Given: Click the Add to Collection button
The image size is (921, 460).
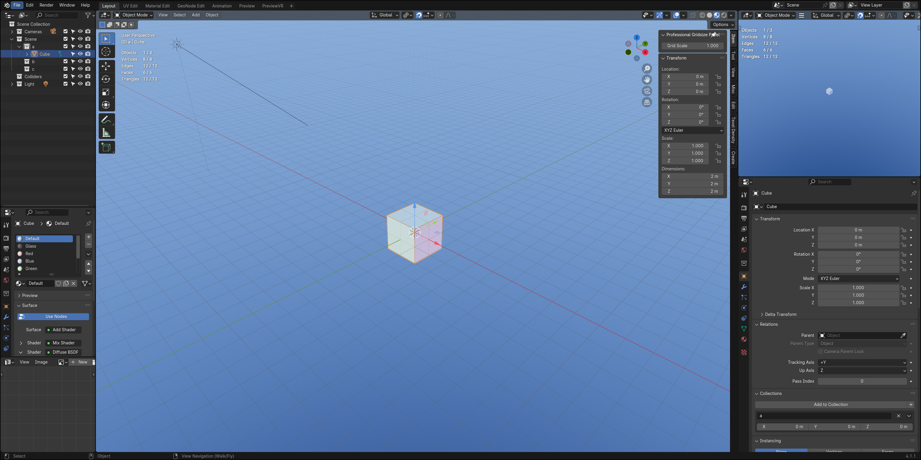Looking at the screenshot, I should 830,405.
